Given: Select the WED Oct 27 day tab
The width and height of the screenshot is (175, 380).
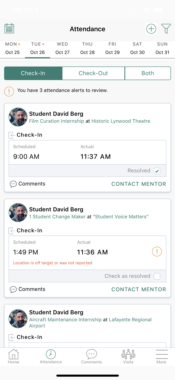Looking at the screenshot, I should [62, 48].
